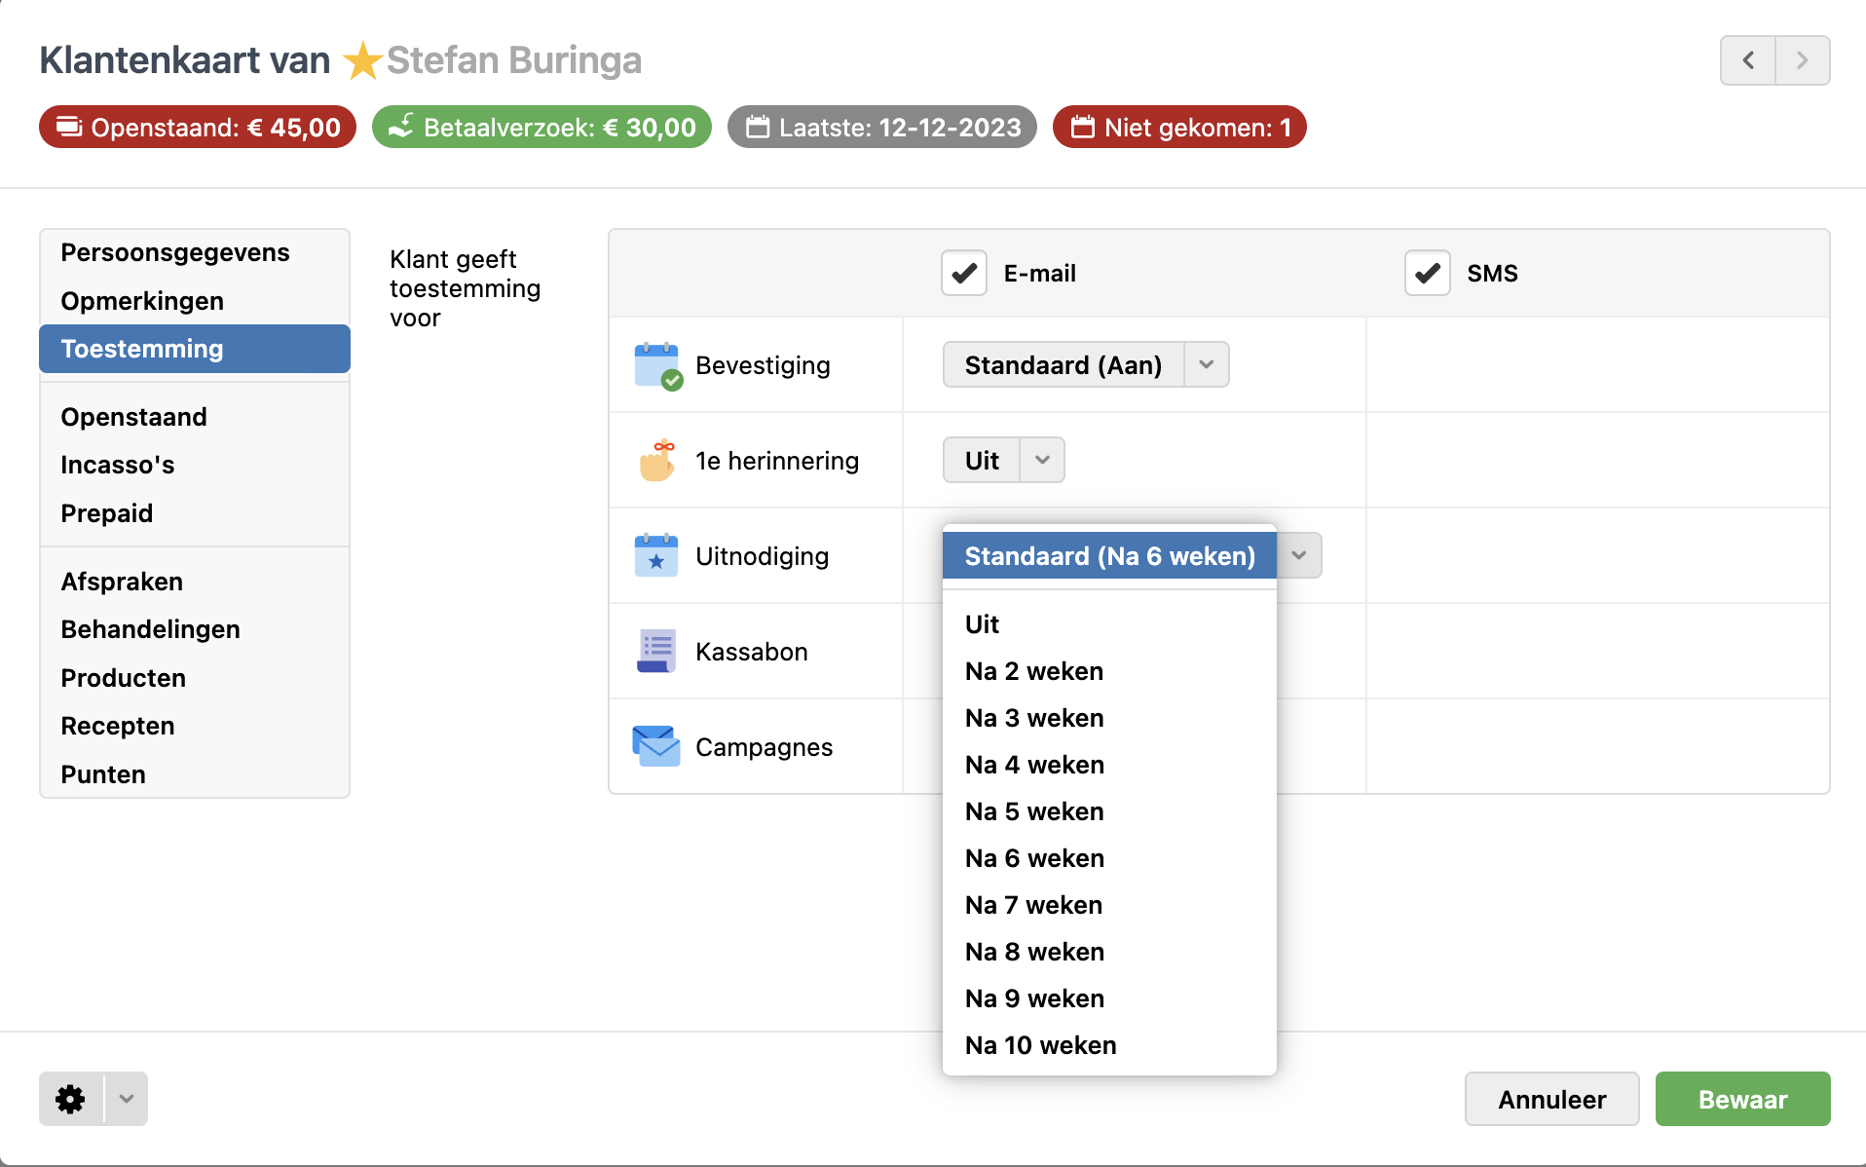The height and width of the screenshot is (1167, 1866).
Task: Click the Uitnodiging calendar star icon
Action: click(656, 555)
